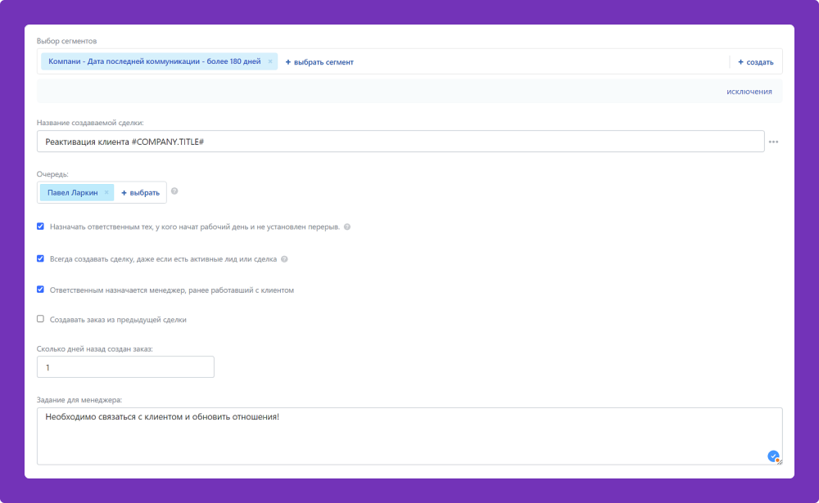Click 'Название создаваемой сделки:' label
Screen dimensions: 819x503
click(x=90, y=123)
